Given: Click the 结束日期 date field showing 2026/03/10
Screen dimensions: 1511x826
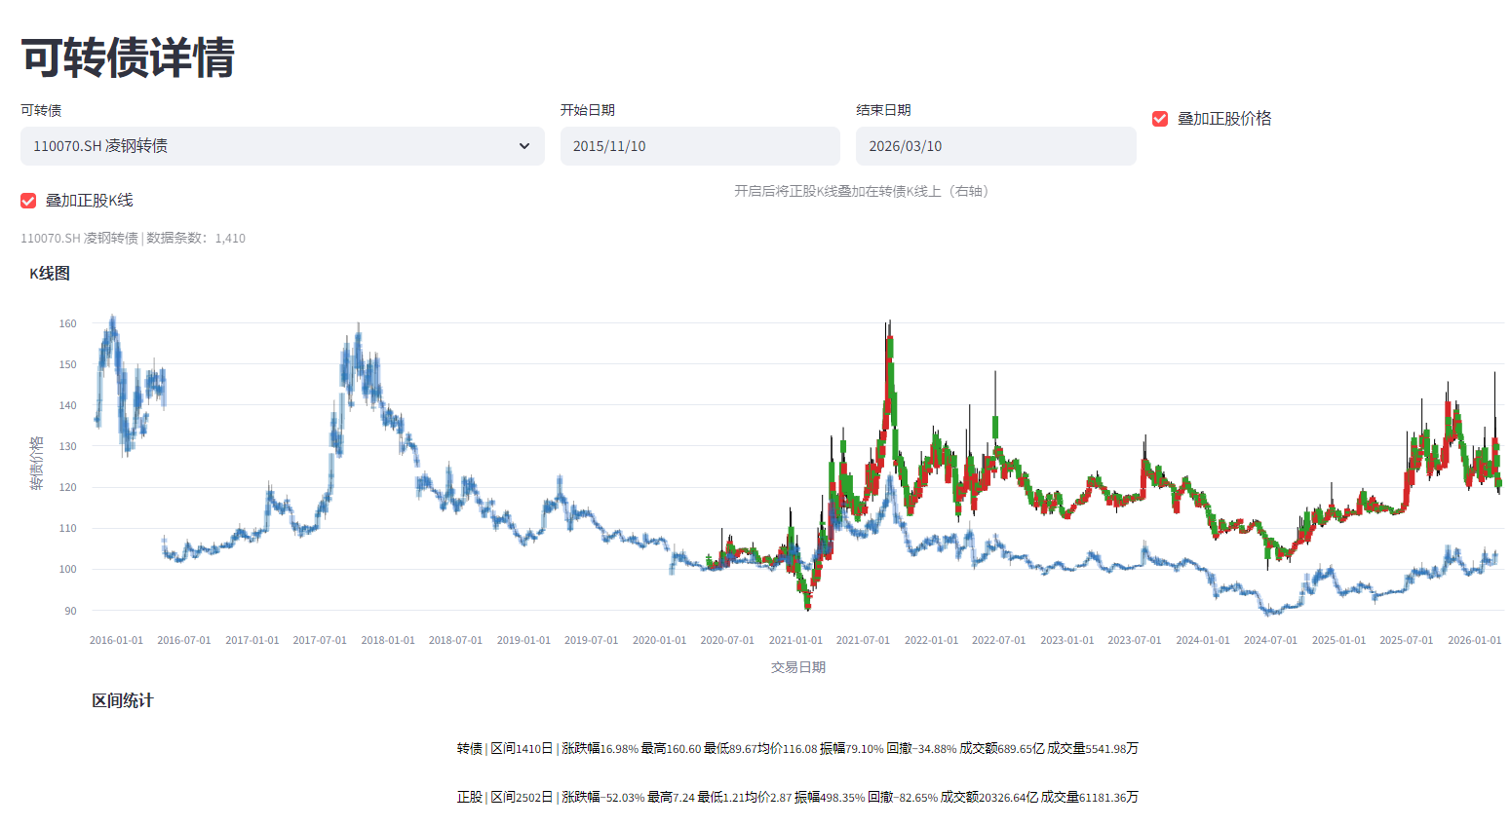Looking at the screenshot, I should click(x=996, y=146).
